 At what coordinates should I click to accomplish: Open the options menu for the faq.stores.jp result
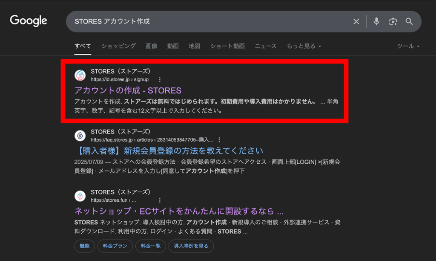tap(219, 140)
